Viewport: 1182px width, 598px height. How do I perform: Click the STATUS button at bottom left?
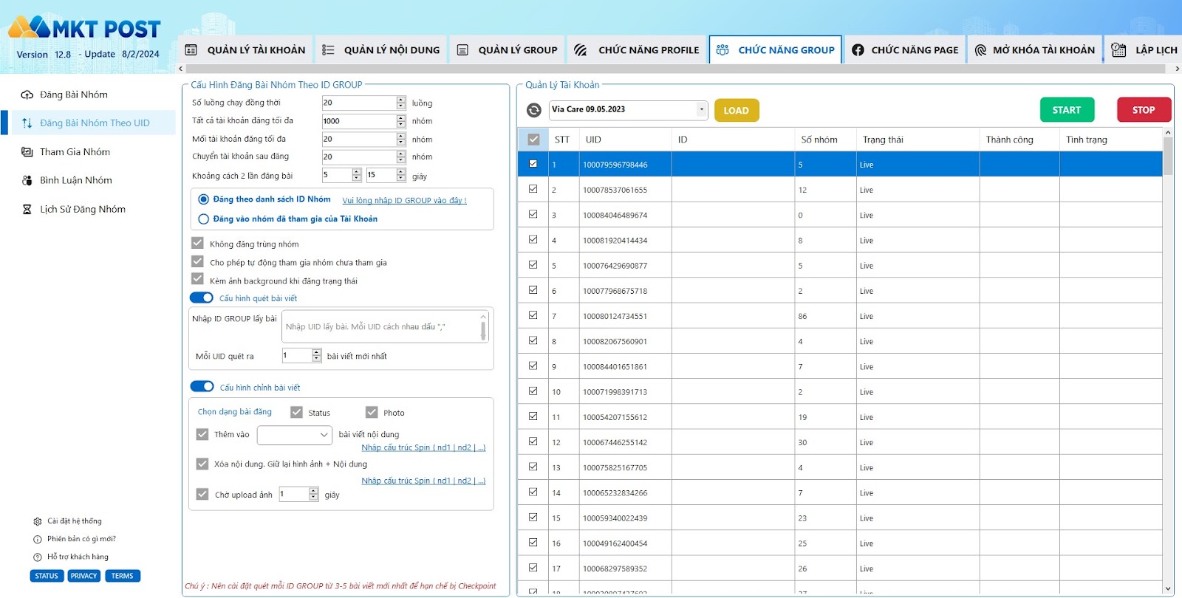pyautogui.click(x=47, y=576)
